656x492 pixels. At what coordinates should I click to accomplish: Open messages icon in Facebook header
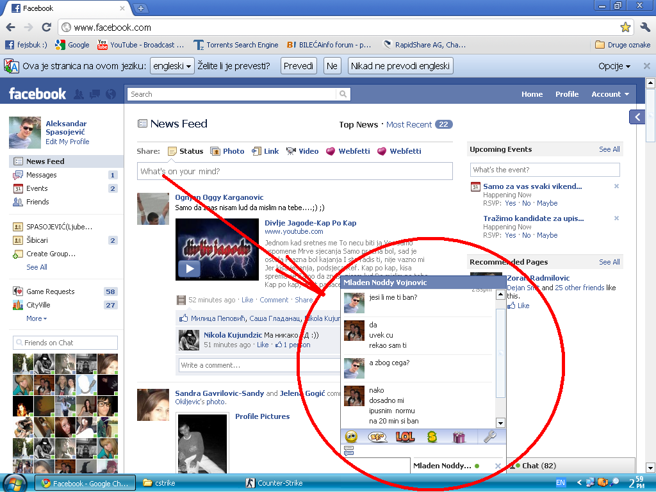pyautogui.click(x=95, y=95)
